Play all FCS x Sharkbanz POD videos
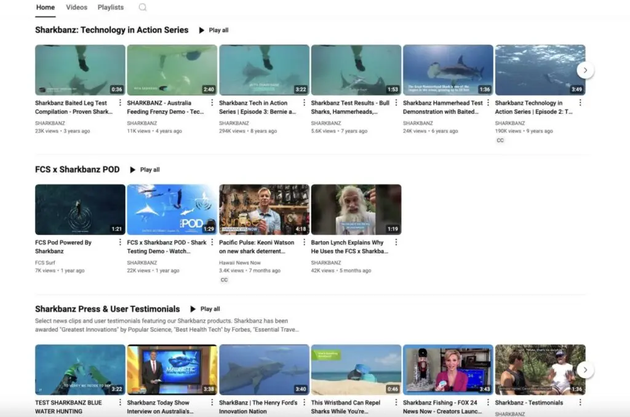This screenshot has height=417, width=630. pos(145,170)
